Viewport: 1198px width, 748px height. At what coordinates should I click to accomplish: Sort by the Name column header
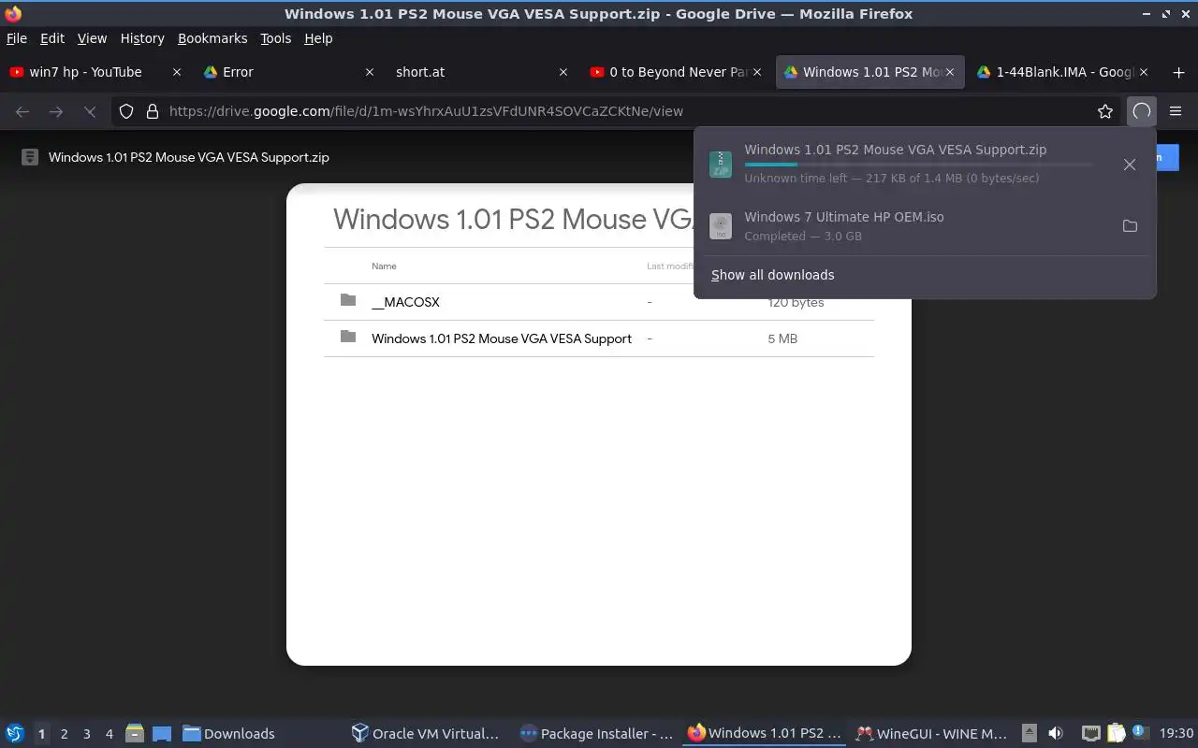(x=384, y=266)
